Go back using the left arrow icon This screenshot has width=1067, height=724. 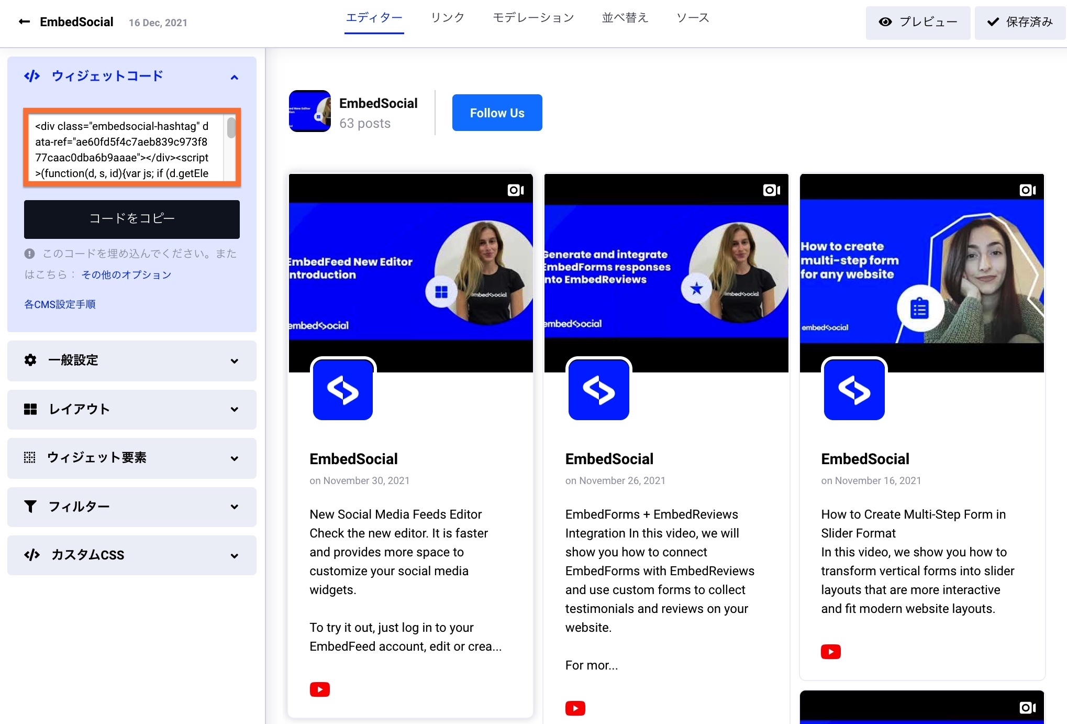click(25, 22)
